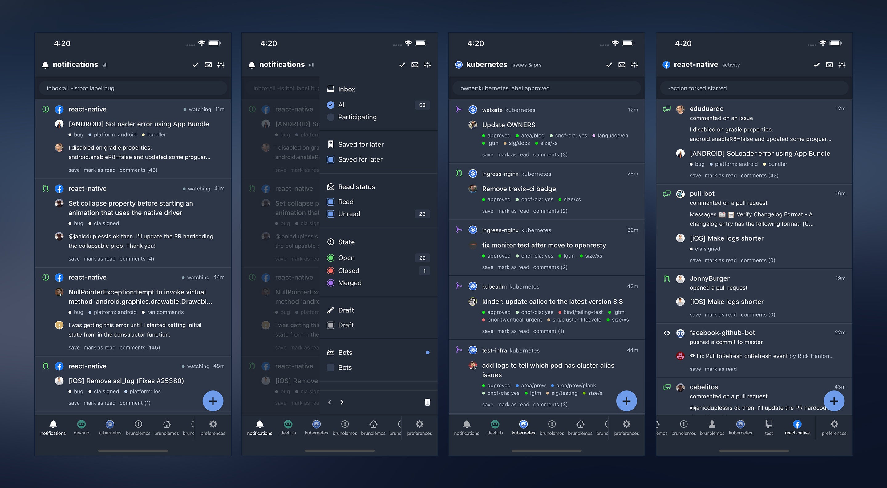
Task: Collapse State filter section header
Action: pos(379,242)
